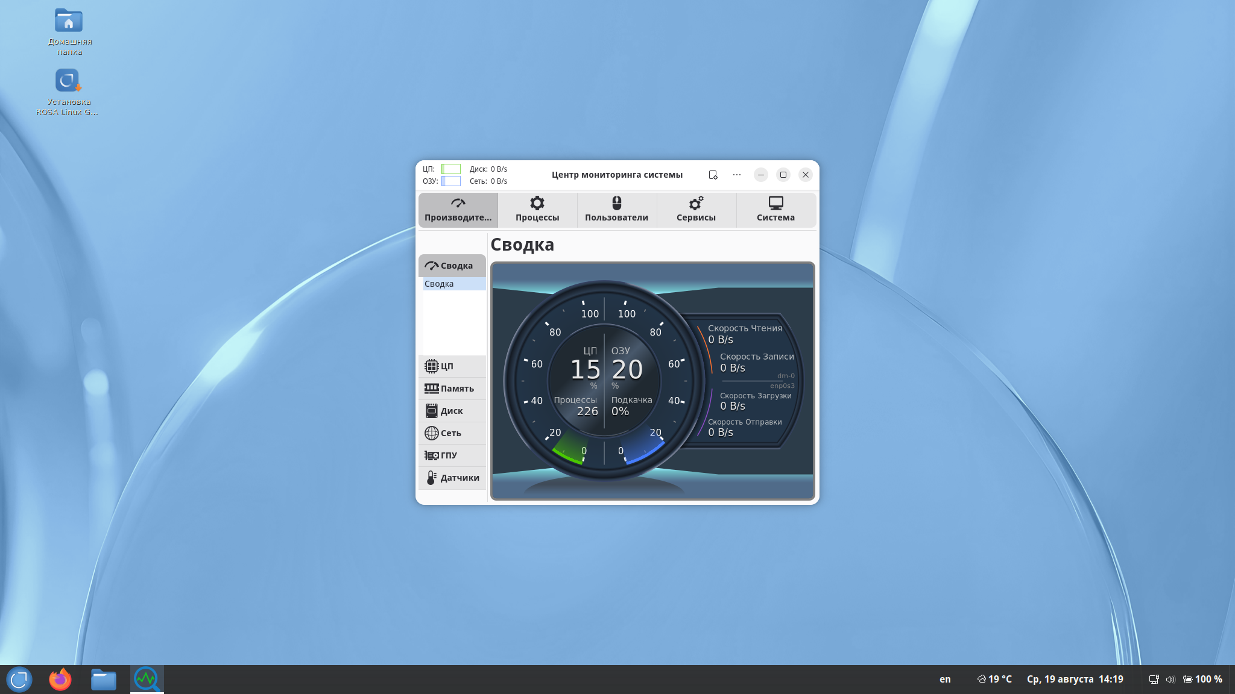This screenshot has height=694, width=1235.
Task: Open the three-dots menu in title bar
Action: coord(737,175)
